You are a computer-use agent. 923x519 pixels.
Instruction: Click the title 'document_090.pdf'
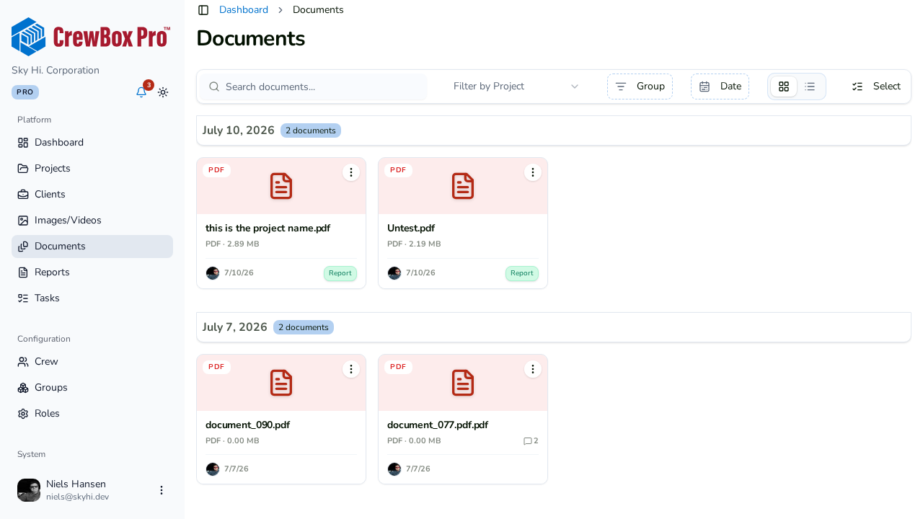point(247,425)
